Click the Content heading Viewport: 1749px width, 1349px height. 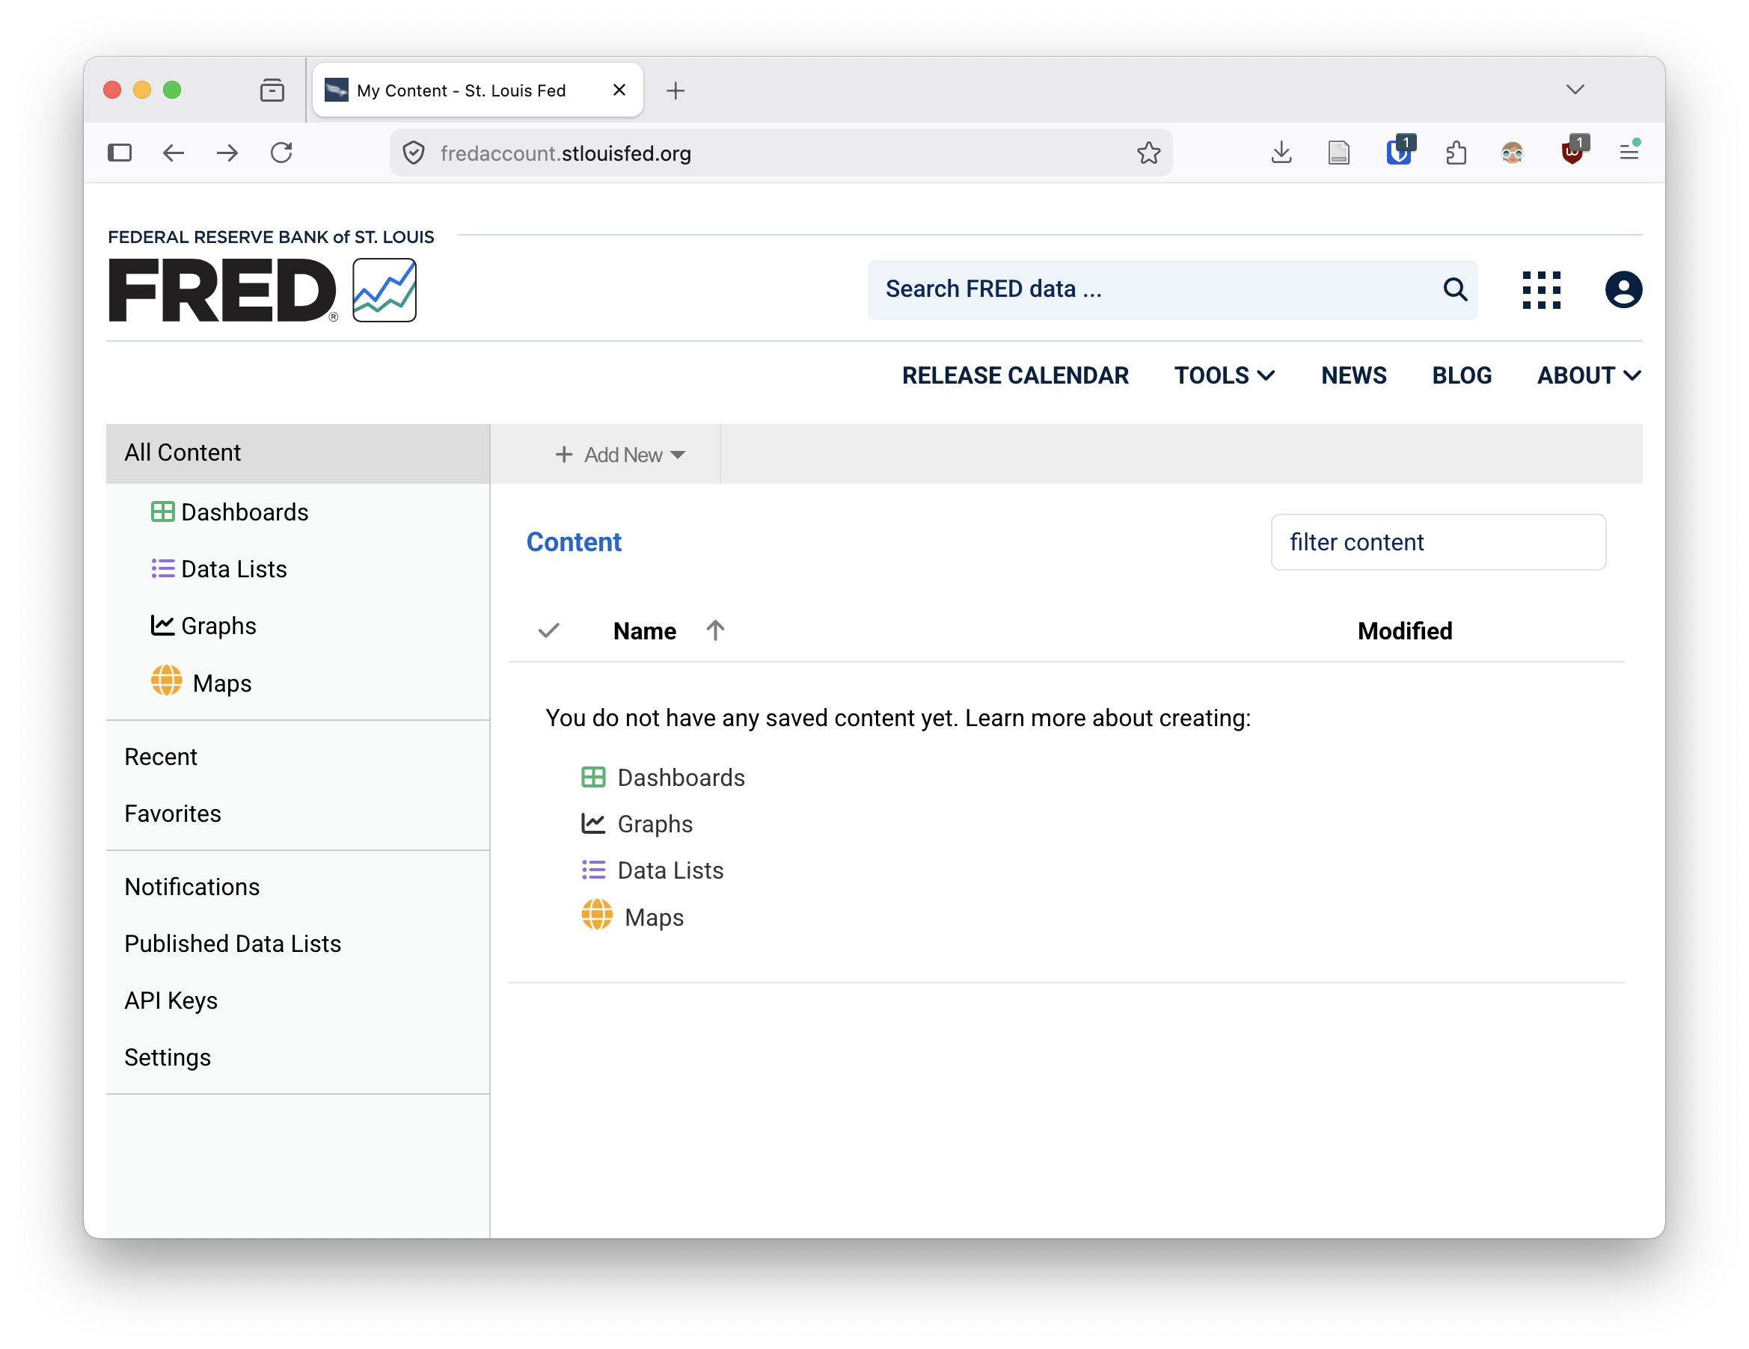pyautogui.click(x=573, y=543)
